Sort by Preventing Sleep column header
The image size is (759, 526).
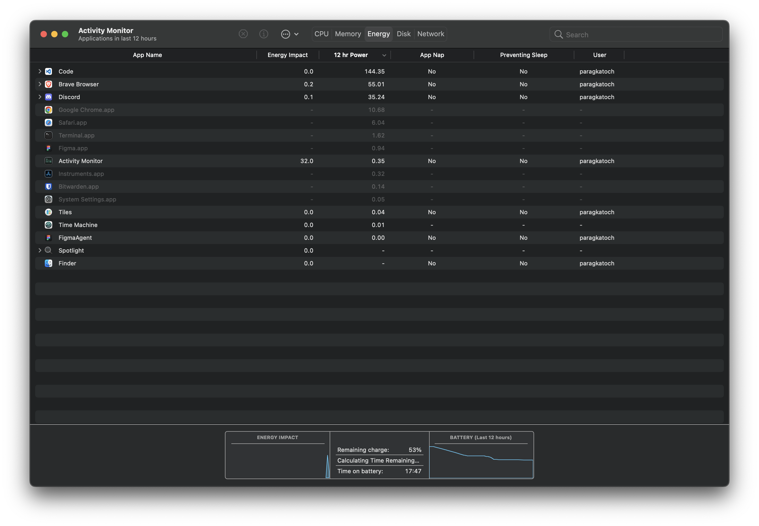click(523, 55)
